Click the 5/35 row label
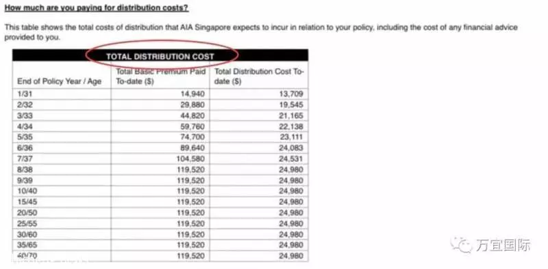 25,137
